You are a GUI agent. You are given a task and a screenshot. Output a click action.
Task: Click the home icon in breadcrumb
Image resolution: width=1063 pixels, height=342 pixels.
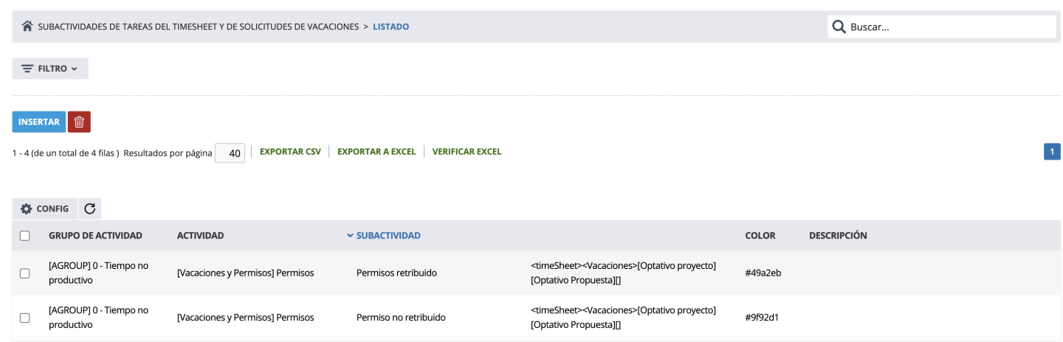tap(27, 27)
